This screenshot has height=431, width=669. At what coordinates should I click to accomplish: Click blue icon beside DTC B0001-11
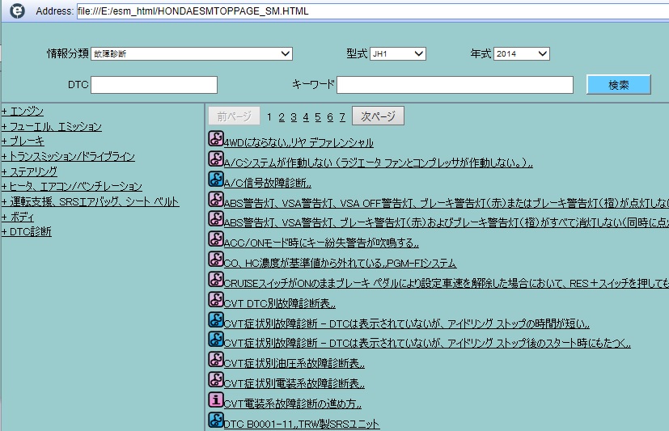216,420
